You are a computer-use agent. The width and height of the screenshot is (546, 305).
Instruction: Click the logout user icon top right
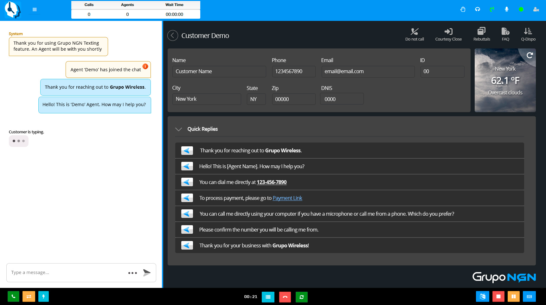coord(536,9)
